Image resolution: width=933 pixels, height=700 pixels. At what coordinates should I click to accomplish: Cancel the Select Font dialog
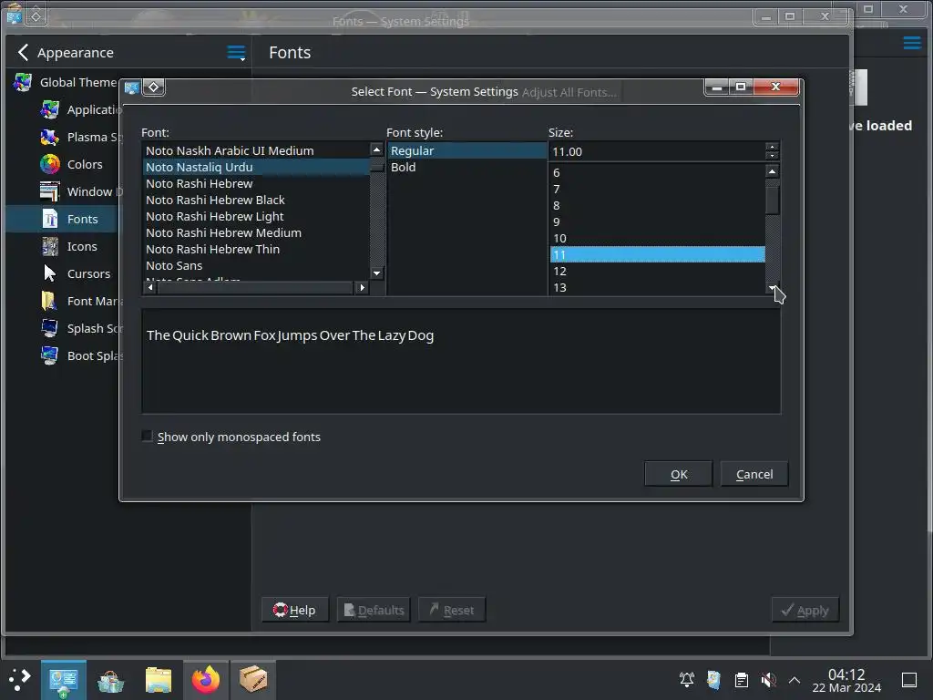click(x=754, y=474)
